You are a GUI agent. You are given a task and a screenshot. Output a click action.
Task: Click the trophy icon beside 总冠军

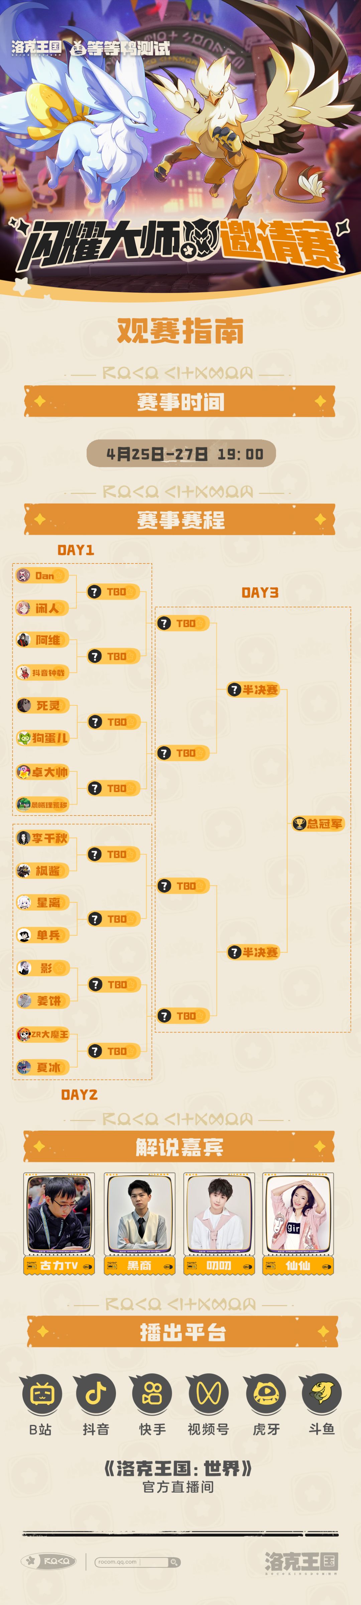(x=299, y=824)
